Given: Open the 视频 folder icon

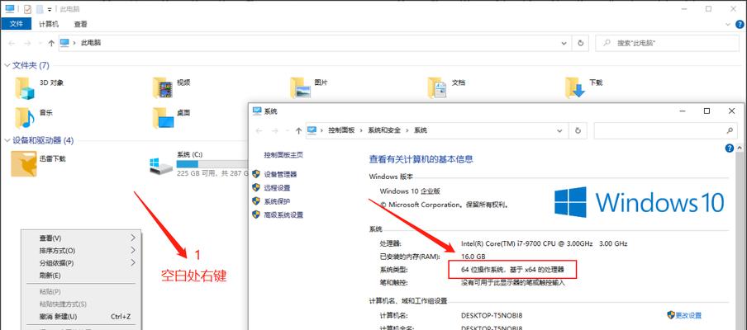Looking at the screenshot, I should [163, 87].
